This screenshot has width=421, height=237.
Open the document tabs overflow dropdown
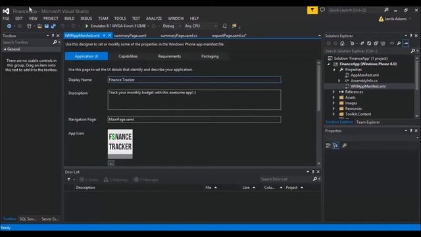(320, 36)
